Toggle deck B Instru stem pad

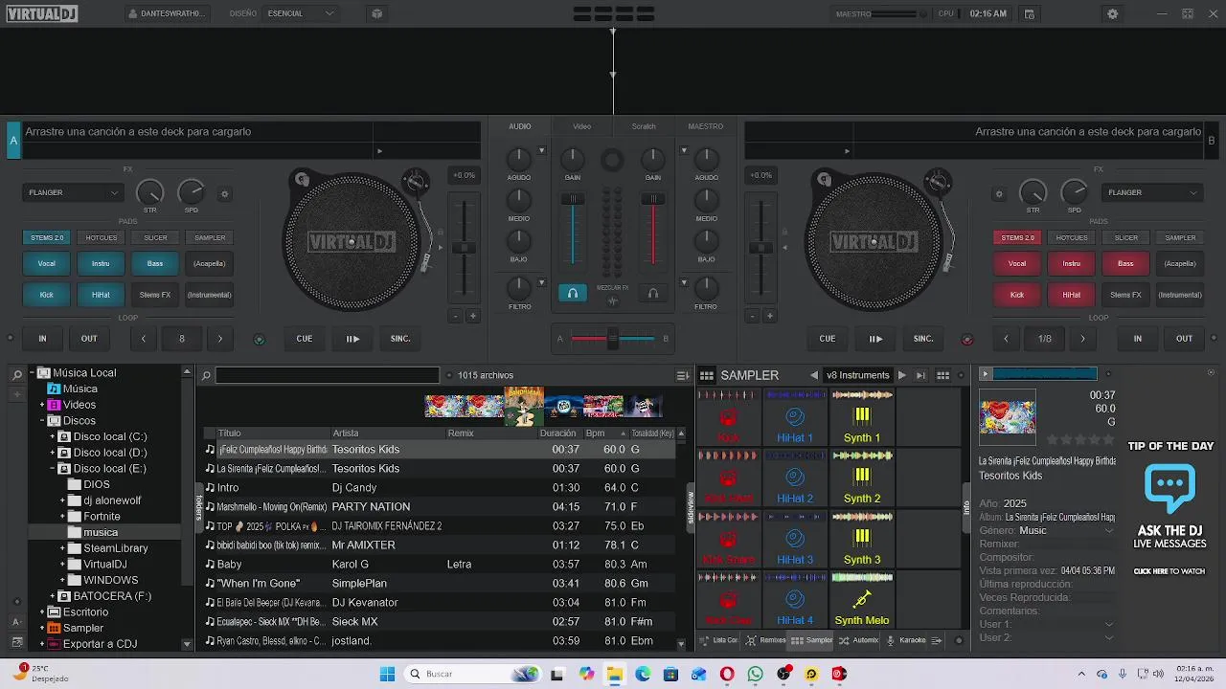click(1072, 263)
